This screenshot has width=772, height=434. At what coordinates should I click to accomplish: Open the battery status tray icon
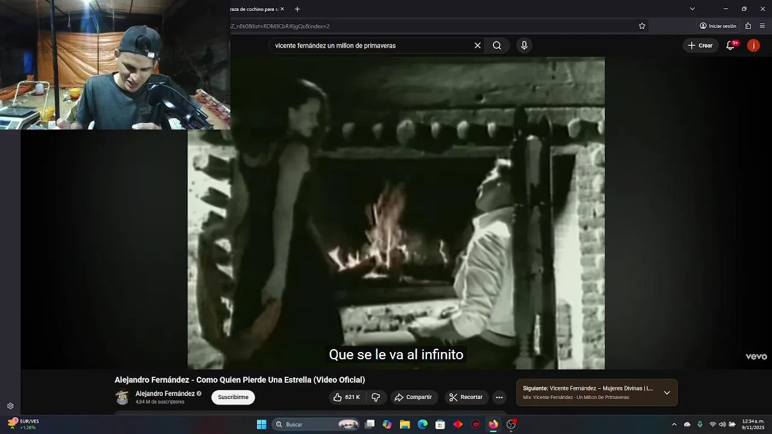coord(732,424)
